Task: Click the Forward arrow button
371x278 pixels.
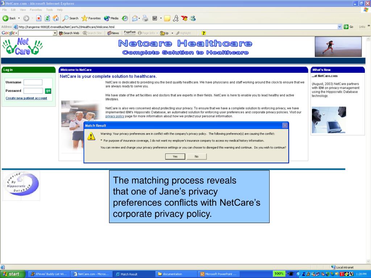Action: click(x=26, y=18)
